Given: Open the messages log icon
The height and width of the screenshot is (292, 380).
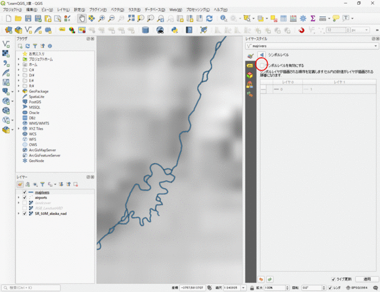Looking at the screenshot, I should [x=375, y=288].
